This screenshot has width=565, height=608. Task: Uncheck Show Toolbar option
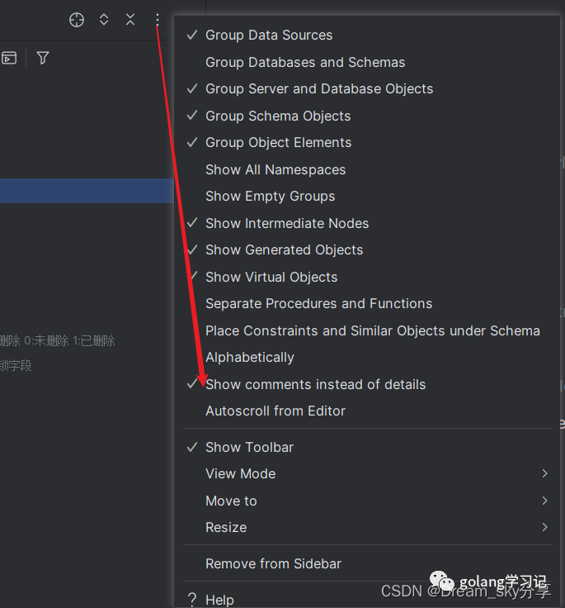click(249, 447)
